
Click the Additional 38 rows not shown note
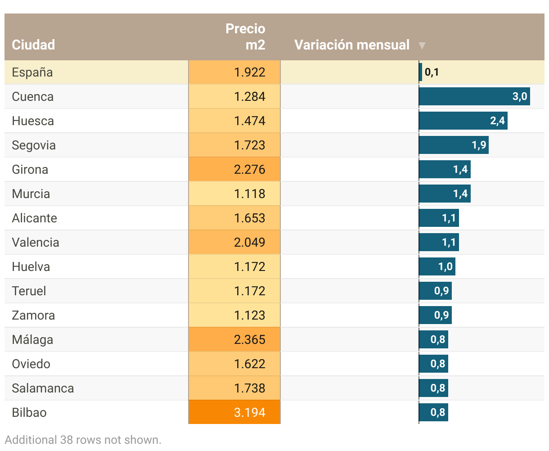[x=83, y=440]
